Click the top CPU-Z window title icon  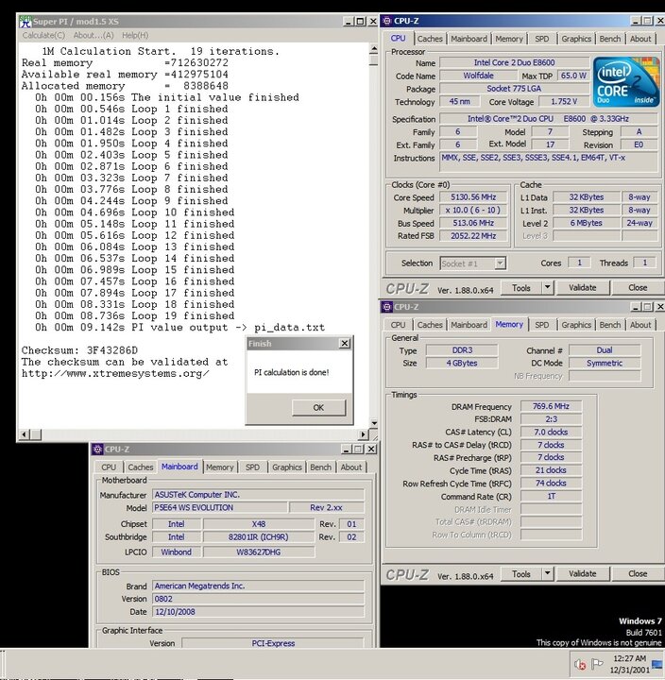pyautogui.click(x=387, y=21)
